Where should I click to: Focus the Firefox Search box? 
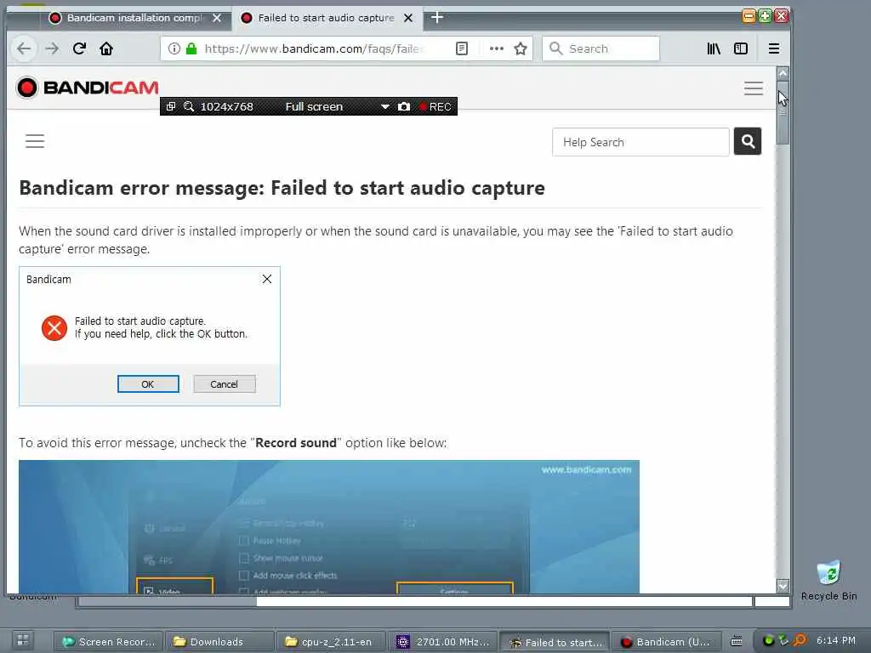point(601,48)
